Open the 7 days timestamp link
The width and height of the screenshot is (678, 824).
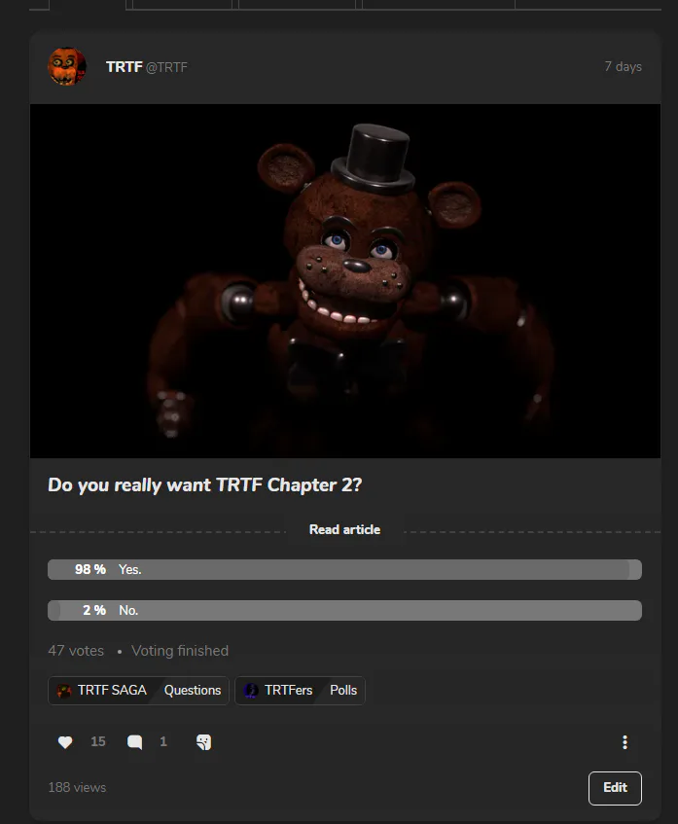pos(623,67)
